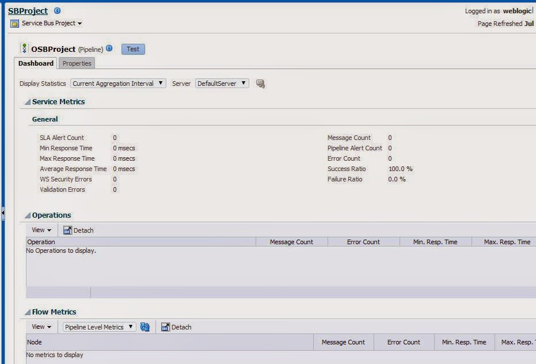Click the info icon beside SBProject heading

pos(56,10)
